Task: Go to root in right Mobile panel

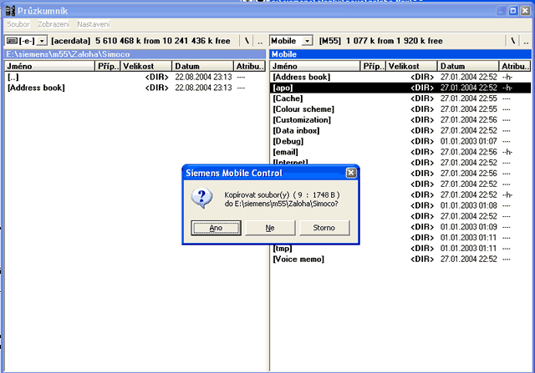Action: [512, 41]
